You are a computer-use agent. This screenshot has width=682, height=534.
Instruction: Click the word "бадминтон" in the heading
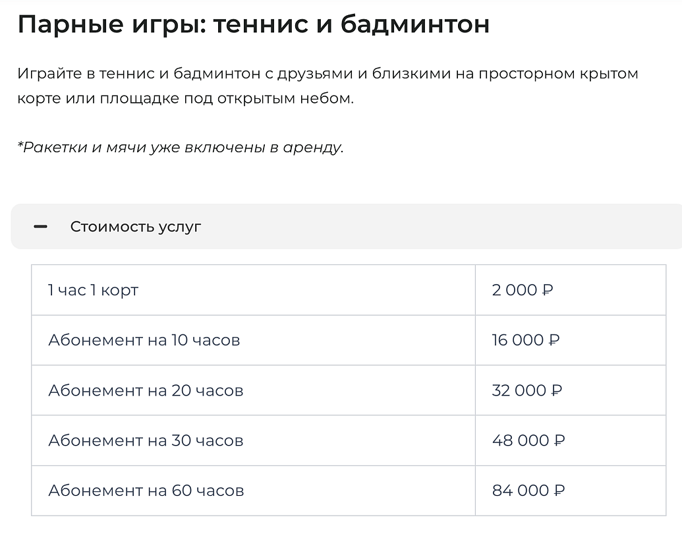tap(414, 25)
